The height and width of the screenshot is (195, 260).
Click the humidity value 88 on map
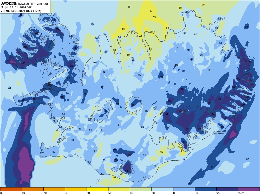[63, 114]
